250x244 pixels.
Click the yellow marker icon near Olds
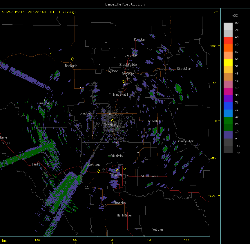pos(113,121)
